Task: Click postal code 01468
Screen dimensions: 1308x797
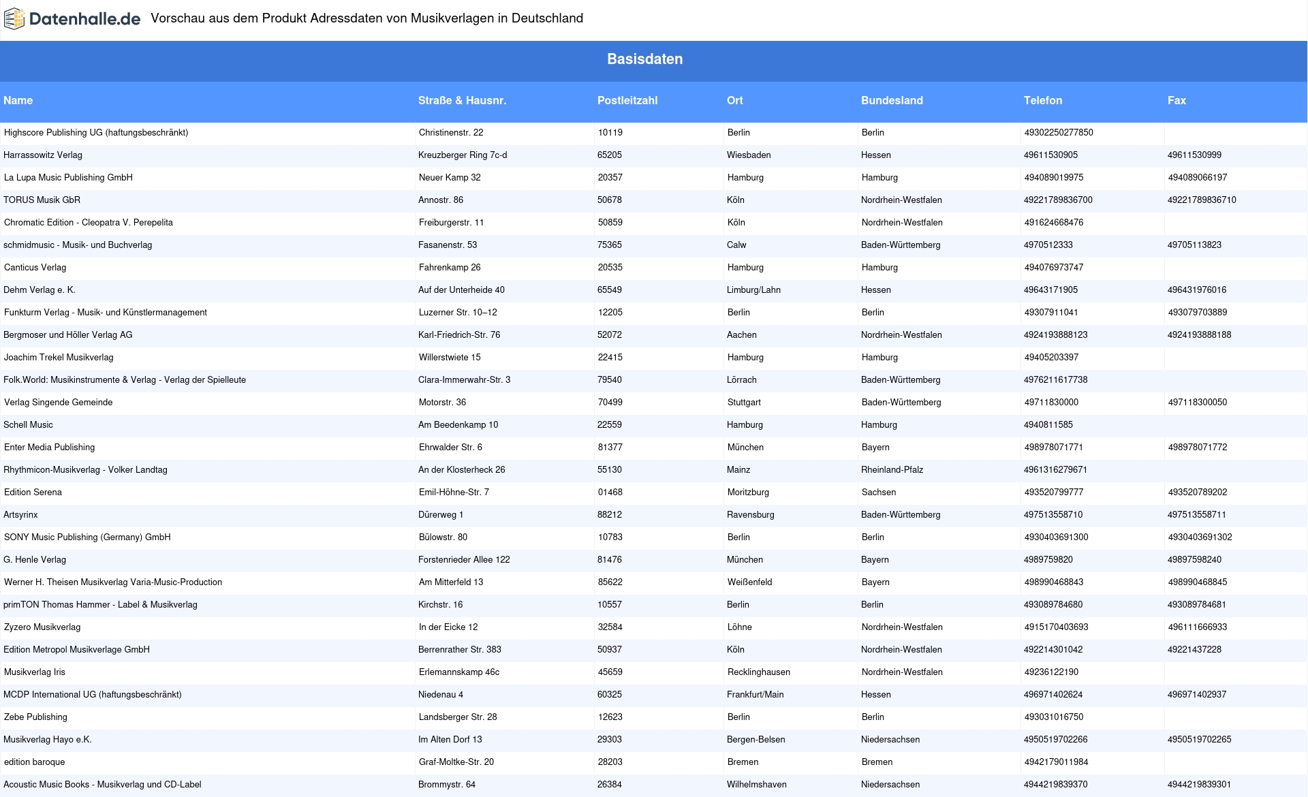Action: (x=610, y=493)
